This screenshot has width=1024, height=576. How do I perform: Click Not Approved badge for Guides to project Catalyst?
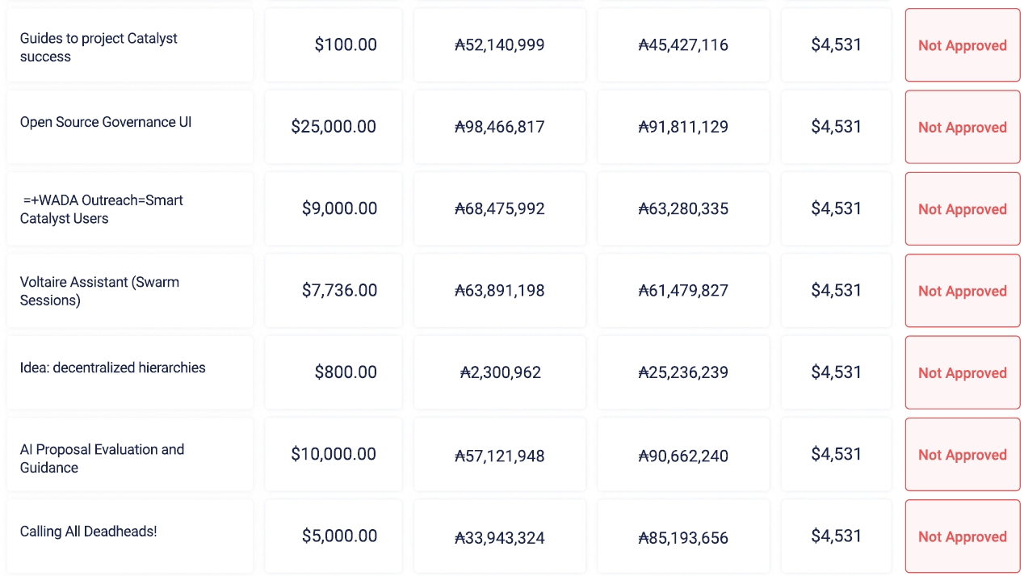(962, 46)
